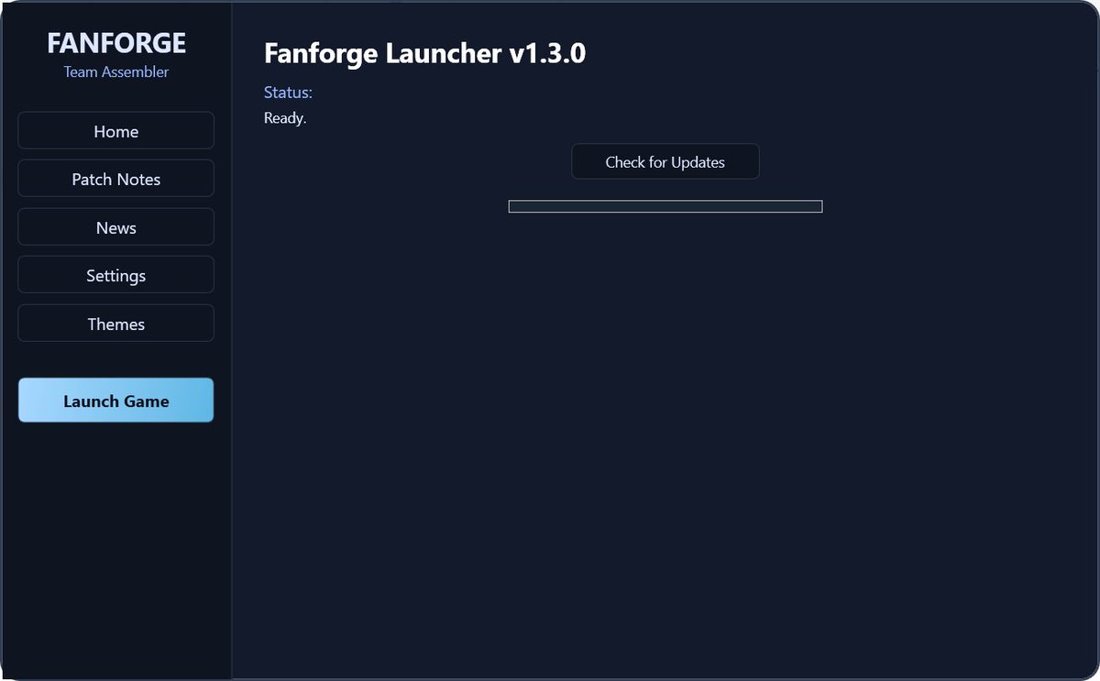Click the Ready. status text
This screenshot has width=1100, height=681.
285,118
